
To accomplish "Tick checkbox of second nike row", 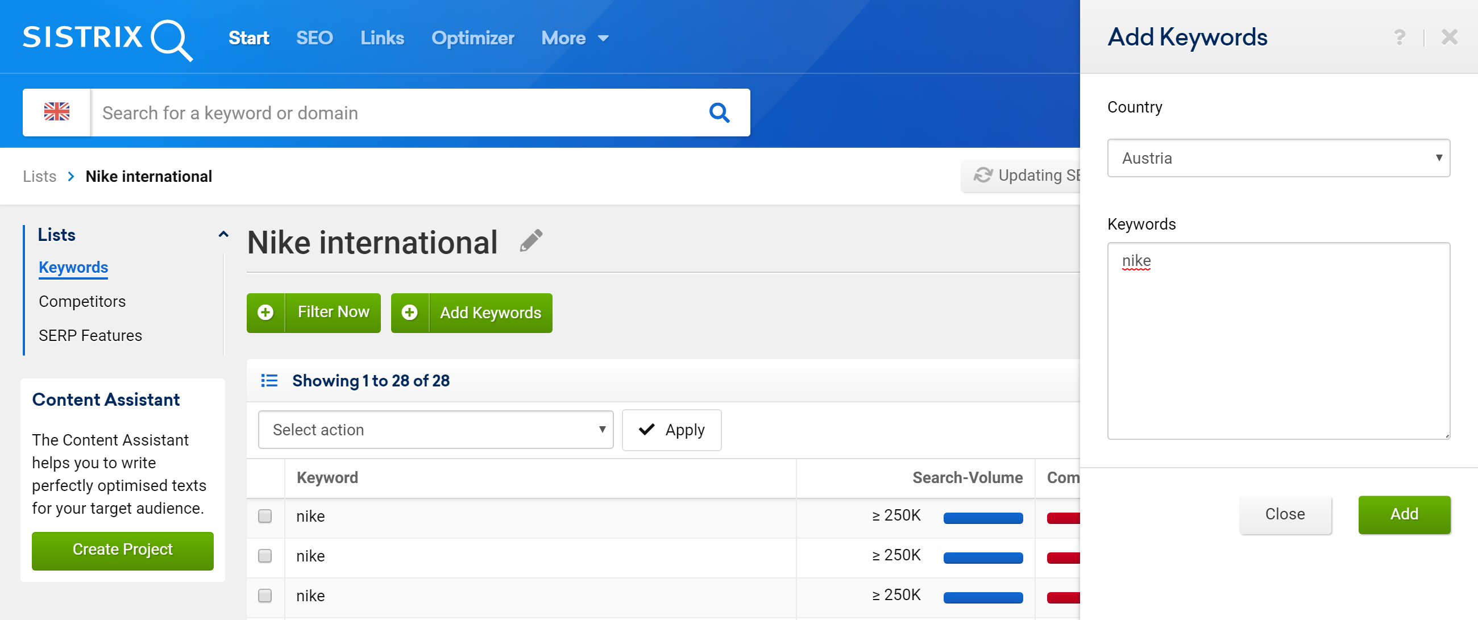I will [265, 556].
